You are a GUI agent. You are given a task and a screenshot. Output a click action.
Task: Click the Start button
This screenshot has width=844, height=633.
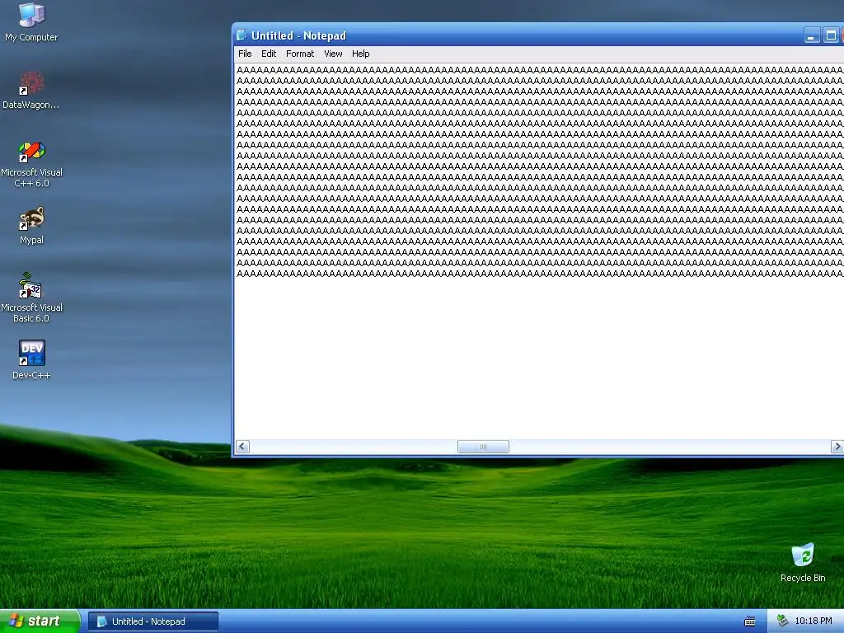point(40,621)
